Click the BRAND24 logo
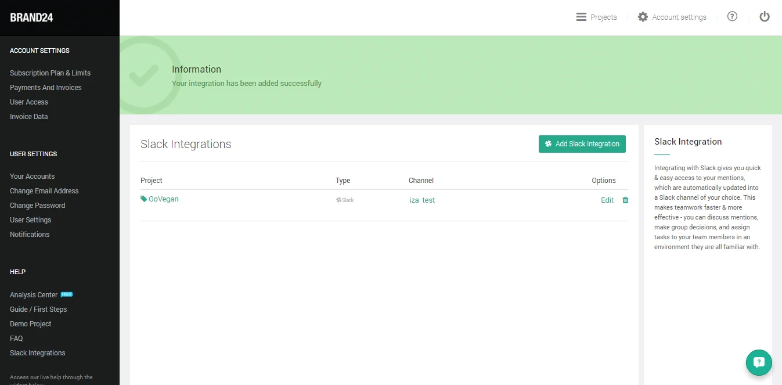782x385 pixels. tap(31, 17)
